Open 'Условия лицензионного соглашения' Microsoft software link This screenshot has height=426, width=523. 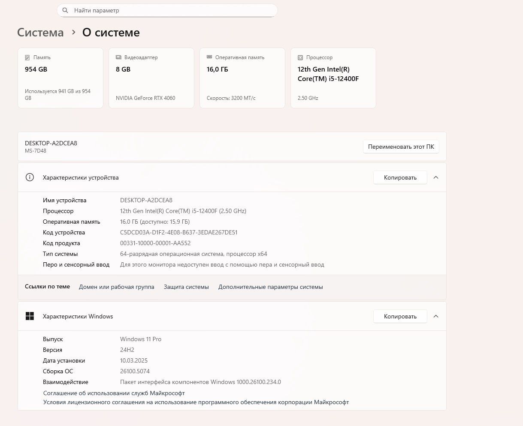196,402
